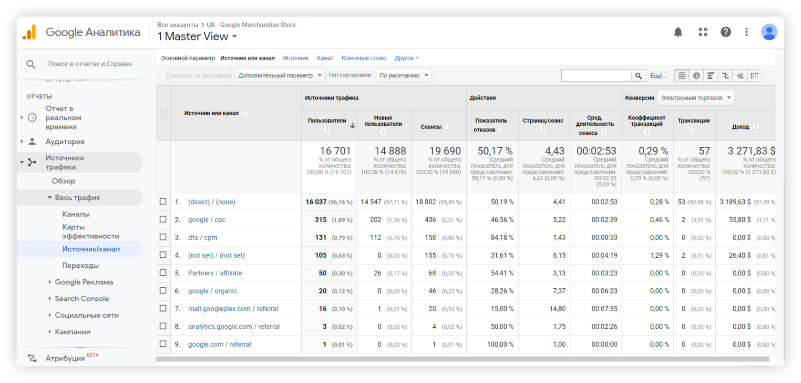Click the real-time report clock icon
The image size is (801, 383).
coord(32,118)
